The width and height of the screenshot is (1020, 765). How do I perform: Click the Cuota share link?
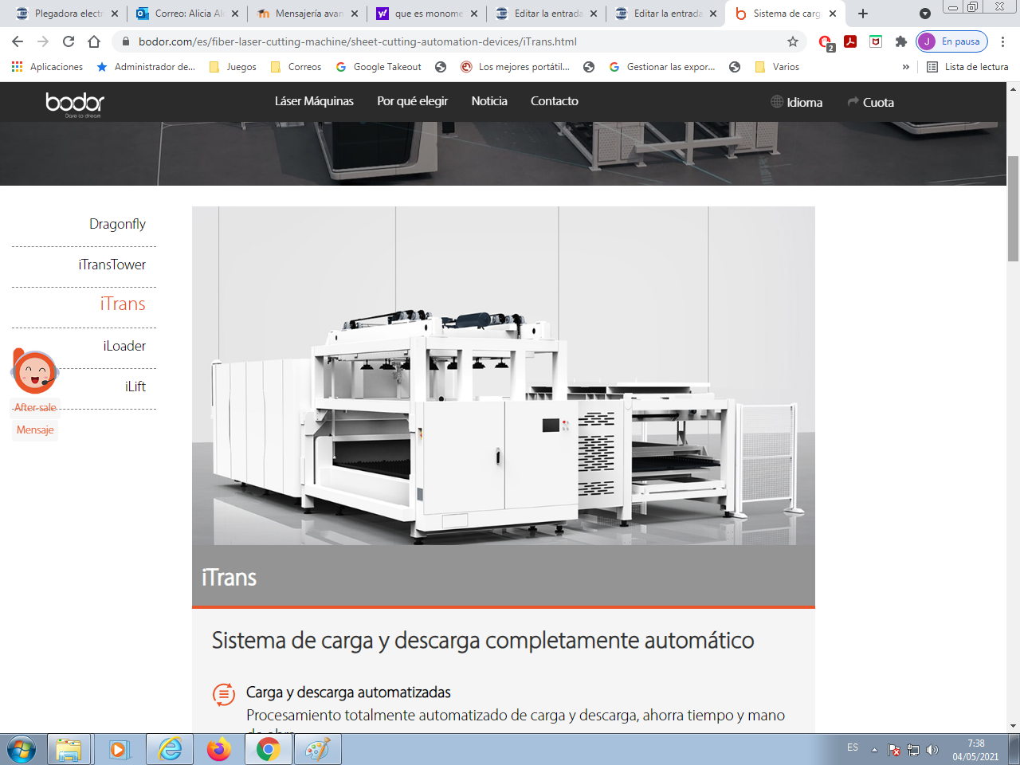871,102
